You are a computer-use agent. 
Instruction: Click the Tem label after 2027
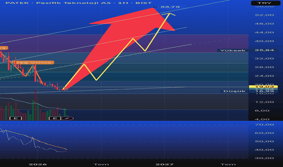(x=228, y=164)
